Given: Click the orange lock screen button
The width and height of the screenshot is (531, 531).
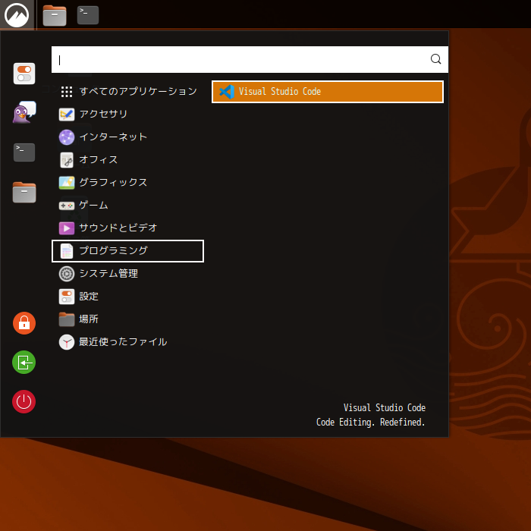Looking at the screenshot, I should (x=24, y=323).
